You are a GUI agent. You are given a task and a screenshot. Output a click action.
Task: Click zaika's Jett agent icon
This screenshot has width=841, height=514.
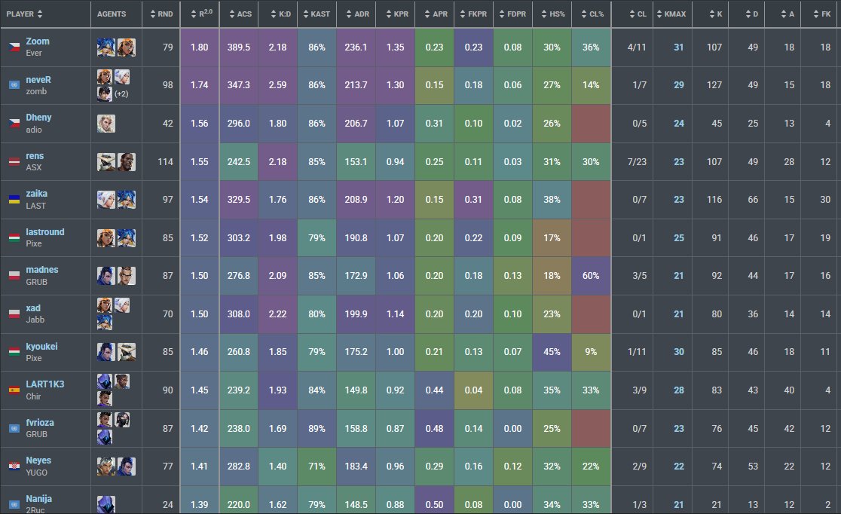(106, 200)
